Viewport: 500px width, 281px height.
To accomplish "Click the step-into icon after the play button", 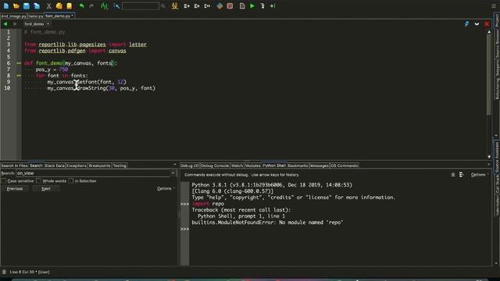I will [262, 5].
